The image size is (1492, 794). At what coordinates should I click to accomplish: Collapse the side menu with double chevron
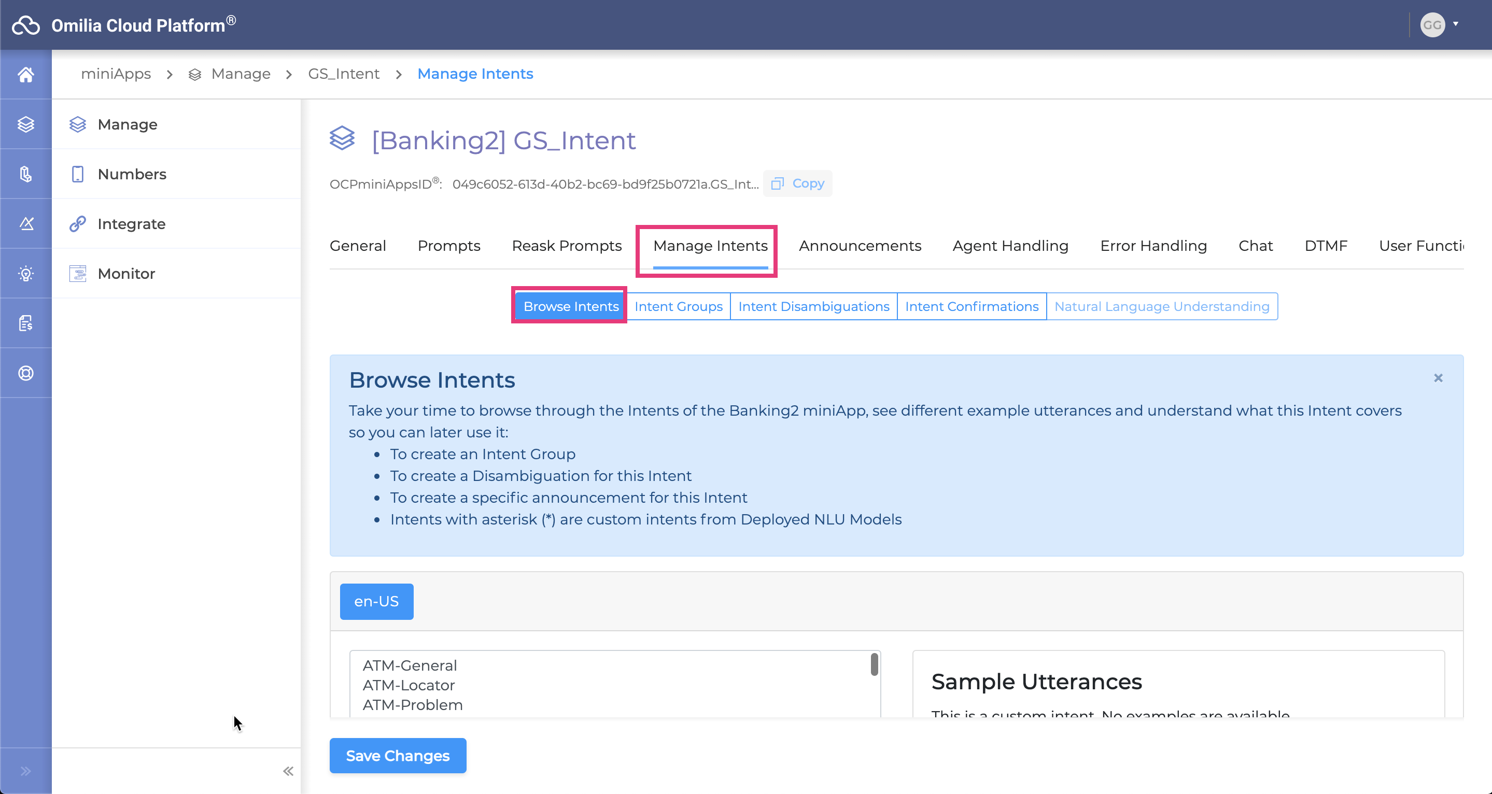[288, 771]
